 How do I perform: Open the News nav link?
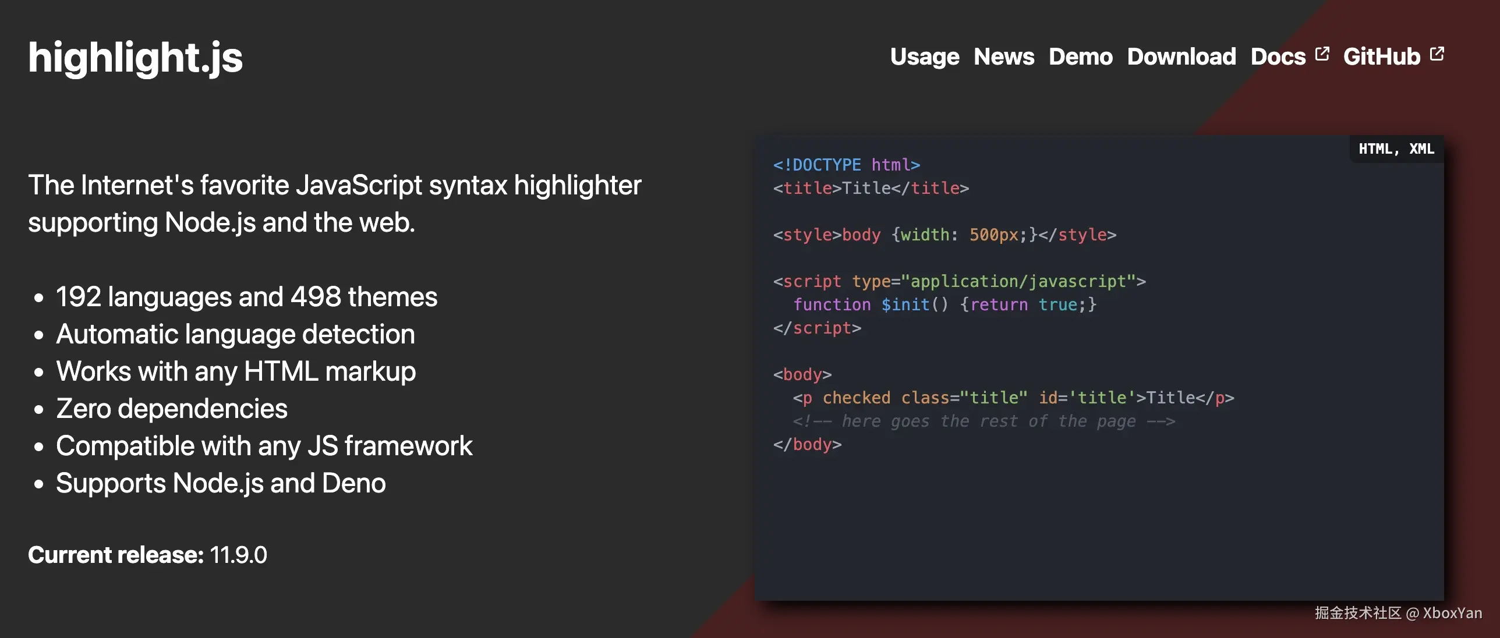[x=1003, y=56]
